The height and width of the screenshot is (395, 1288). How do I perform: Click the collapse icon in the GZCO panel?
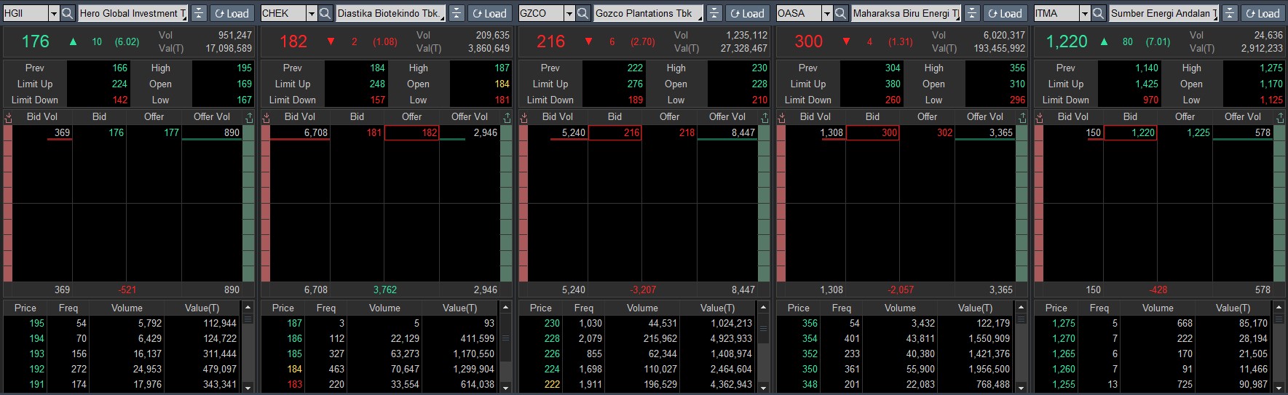pos(714,13)
